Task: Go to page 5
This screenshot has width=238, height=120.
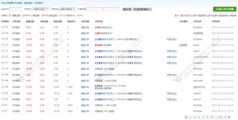Action: coord(203,117)
